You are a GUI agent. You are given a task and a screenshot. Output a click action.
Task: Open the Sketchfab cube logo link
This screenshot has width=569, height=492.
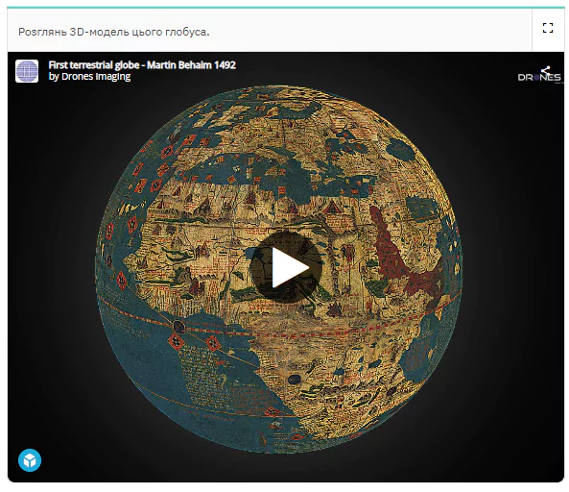tap(30, 460)
